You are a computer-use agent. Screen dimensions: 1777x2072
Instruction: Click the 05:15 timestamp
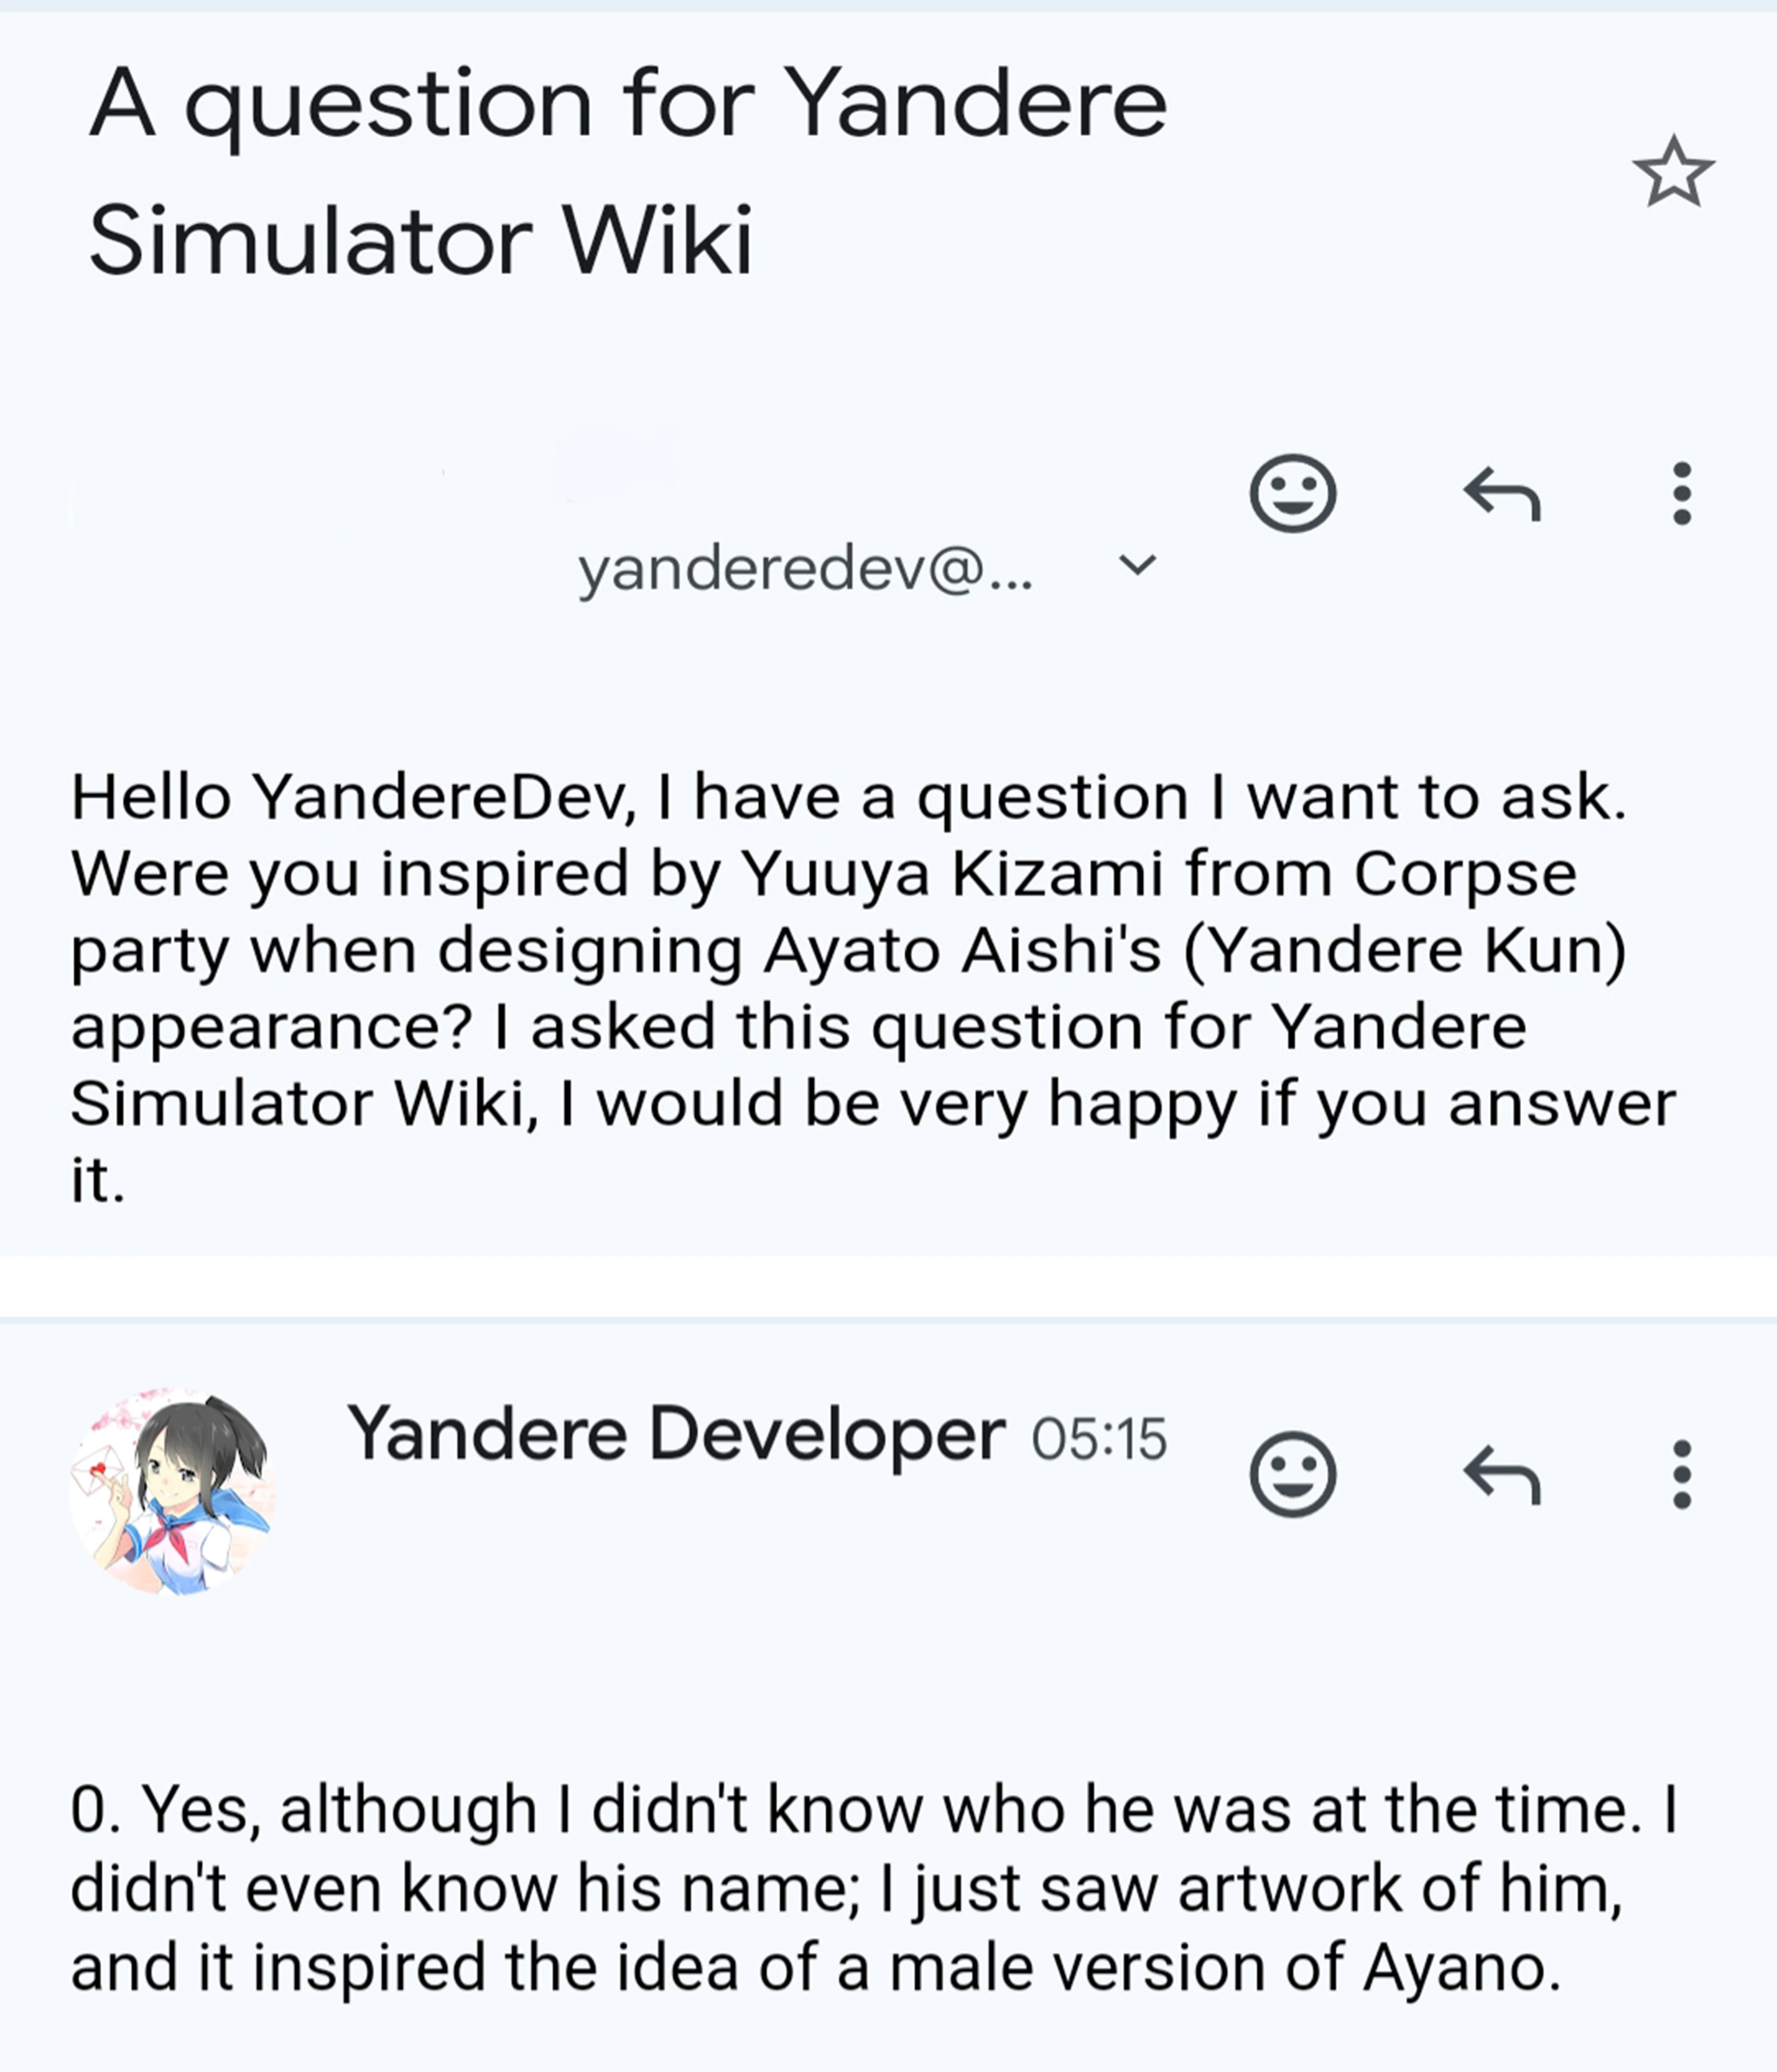pos(1099,1440)
